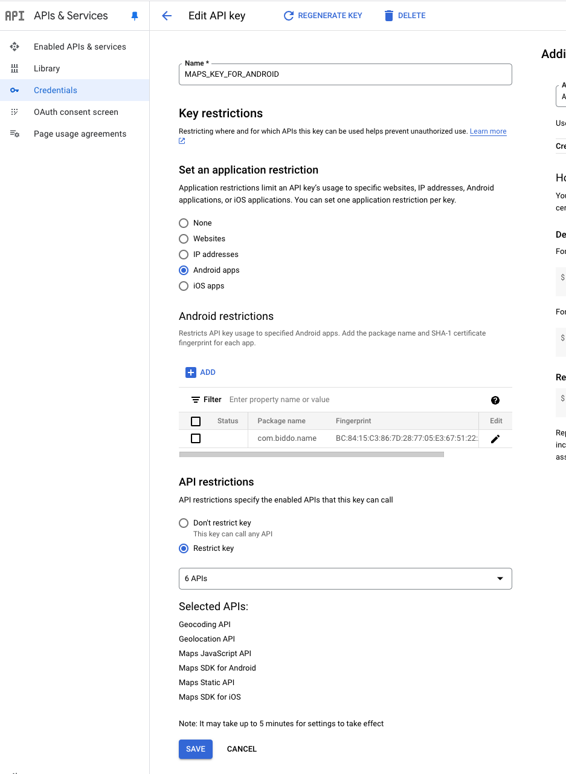Check the com.biddo.name row checkbox
Image resolution: width=566 pixels, height=774 pixels.
196,438
